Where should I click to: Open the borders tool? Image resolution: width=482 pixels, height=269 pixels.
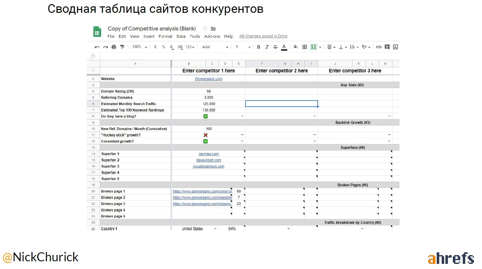coord(305,47)
